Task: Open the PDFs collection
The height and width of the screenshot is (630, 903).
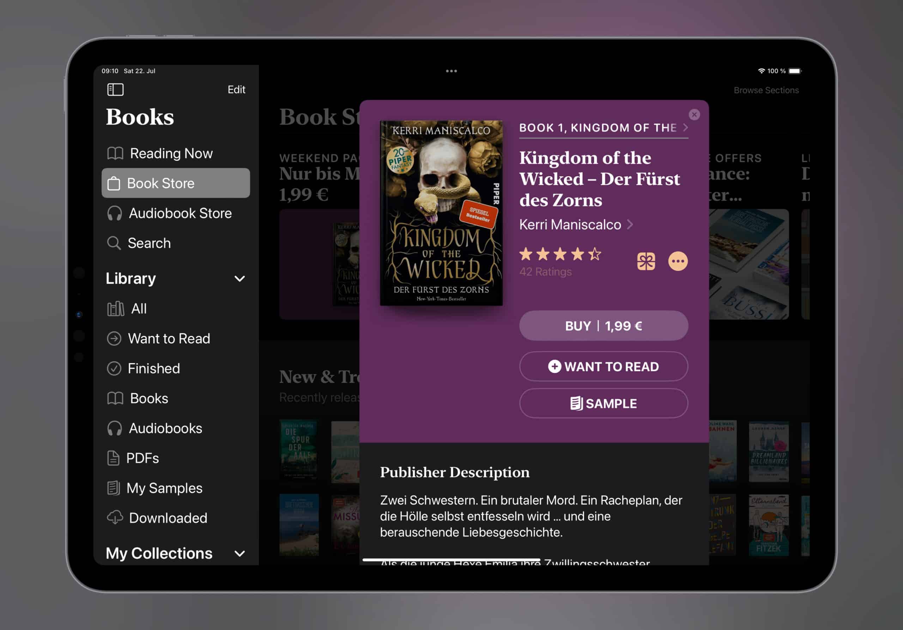Action: (x=175, y=458)
